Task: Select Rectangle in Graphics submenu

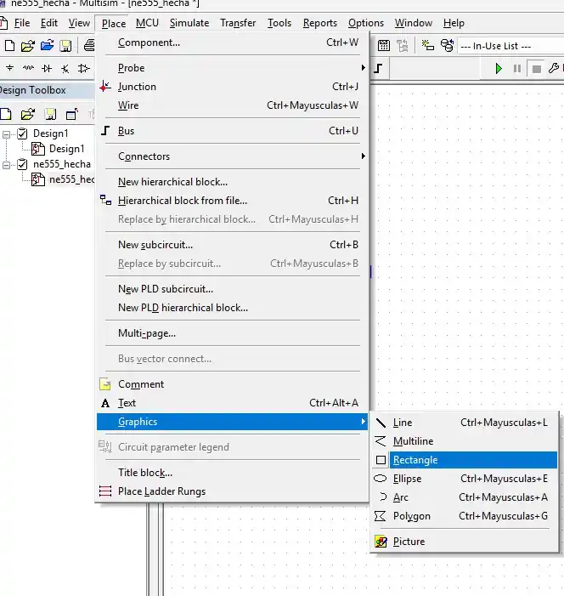Action: (x=464, y=460)
